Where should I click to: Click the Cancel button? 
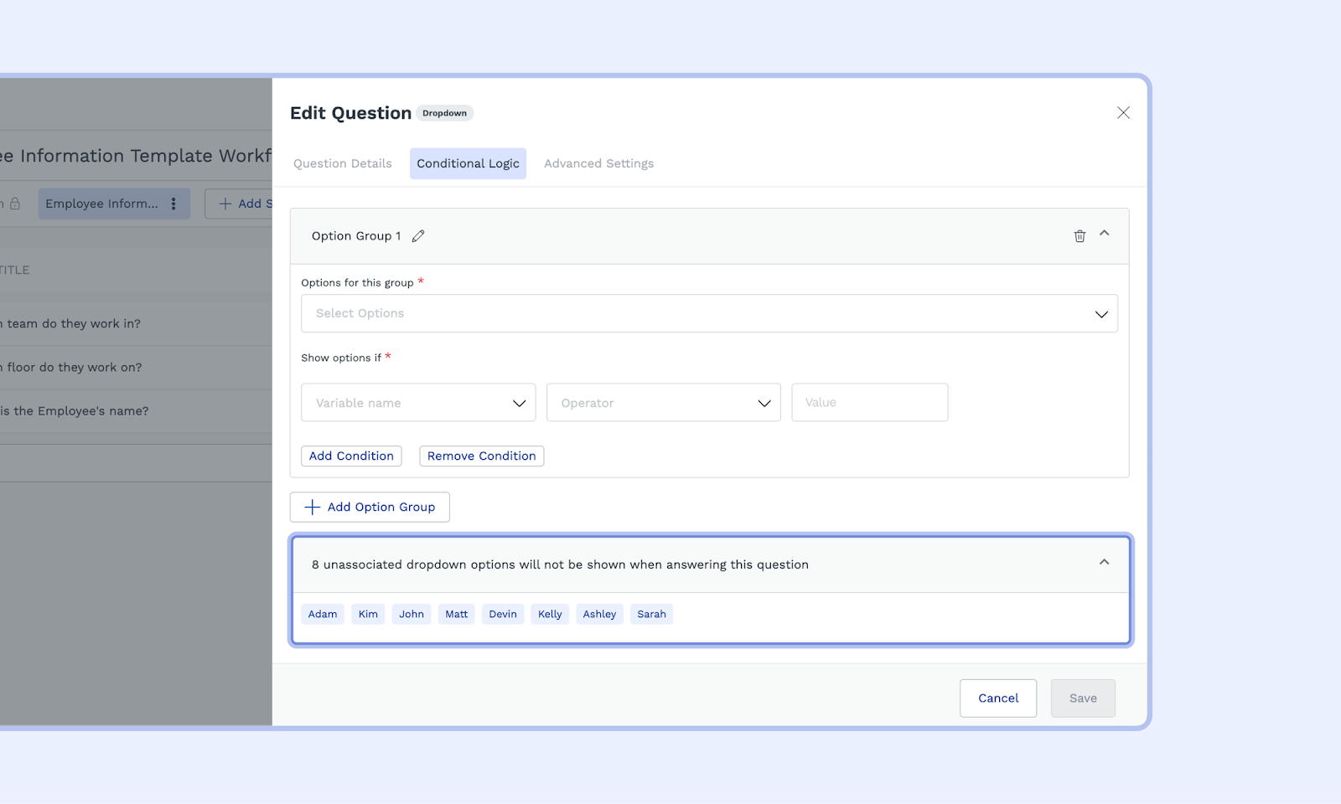(x=998, y=698)
